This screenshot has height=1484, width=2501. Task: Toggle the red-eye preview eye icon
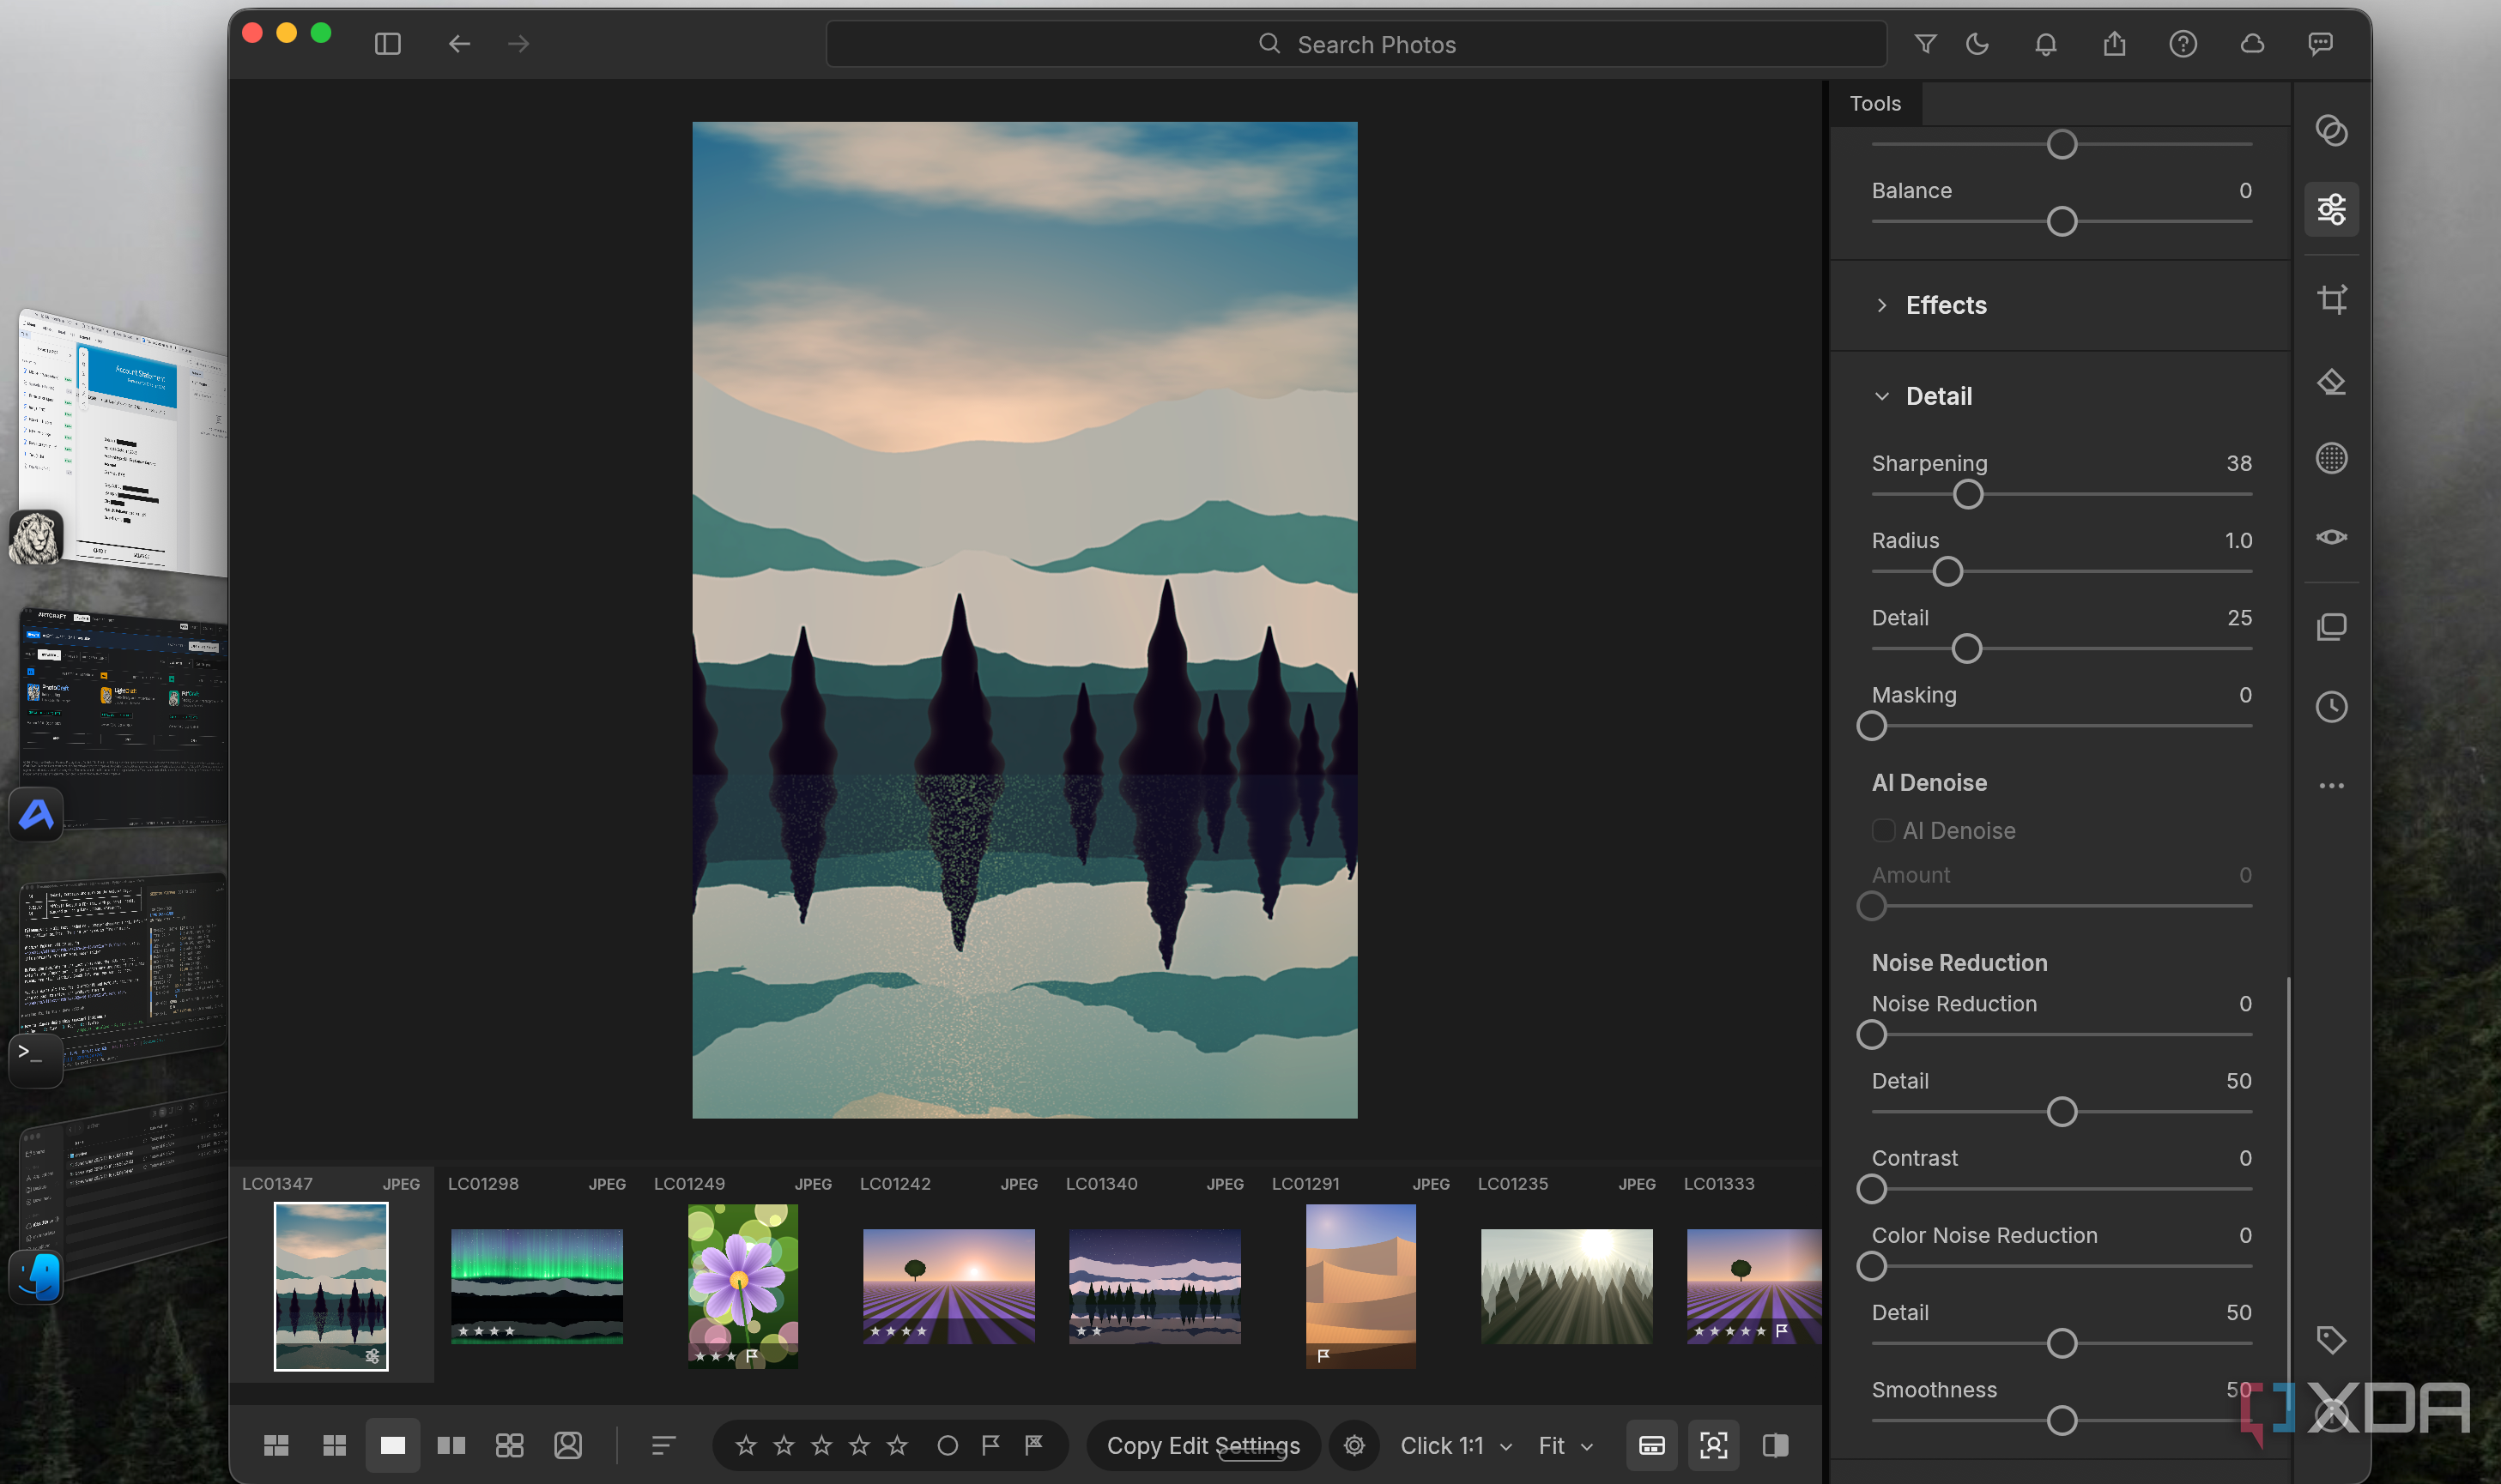2332,537
